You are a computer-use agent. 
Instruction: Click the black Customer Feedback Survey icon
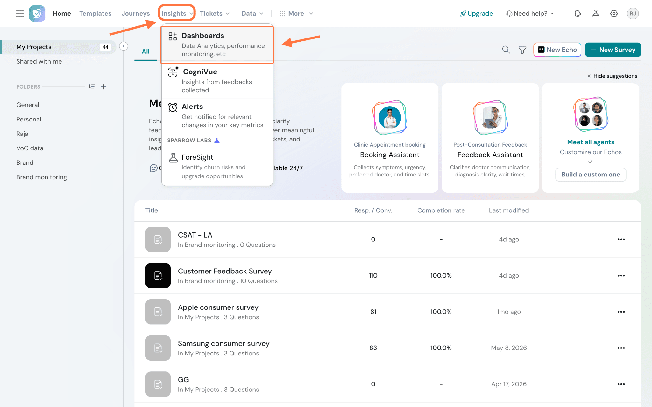click(x=158, y=276)
